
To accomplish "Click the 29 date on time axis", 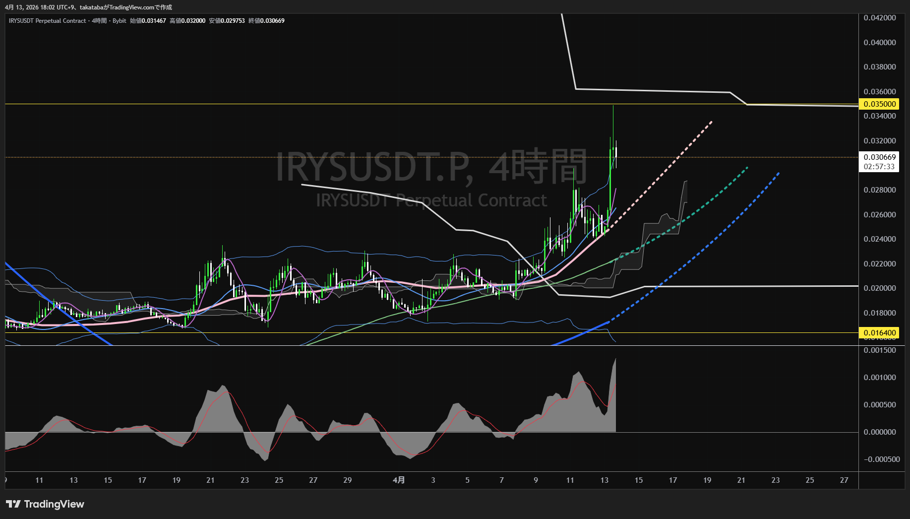I will pos(348,480).
